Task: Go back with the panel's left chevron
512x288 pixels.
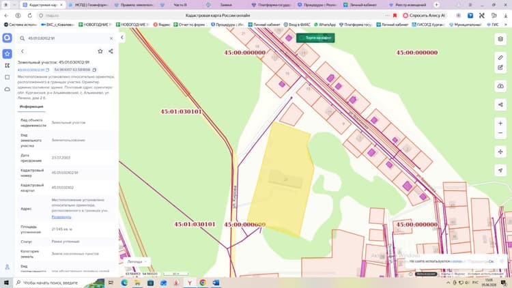Action: click(23, 51)
